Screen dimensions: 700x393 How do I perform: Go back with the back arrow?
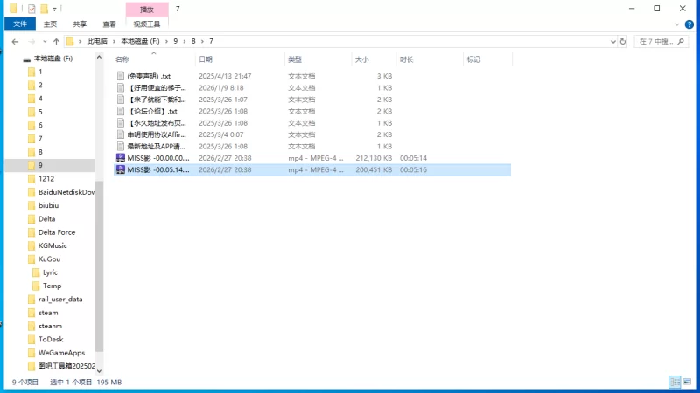pyautogui.click(x=15, y=41)
